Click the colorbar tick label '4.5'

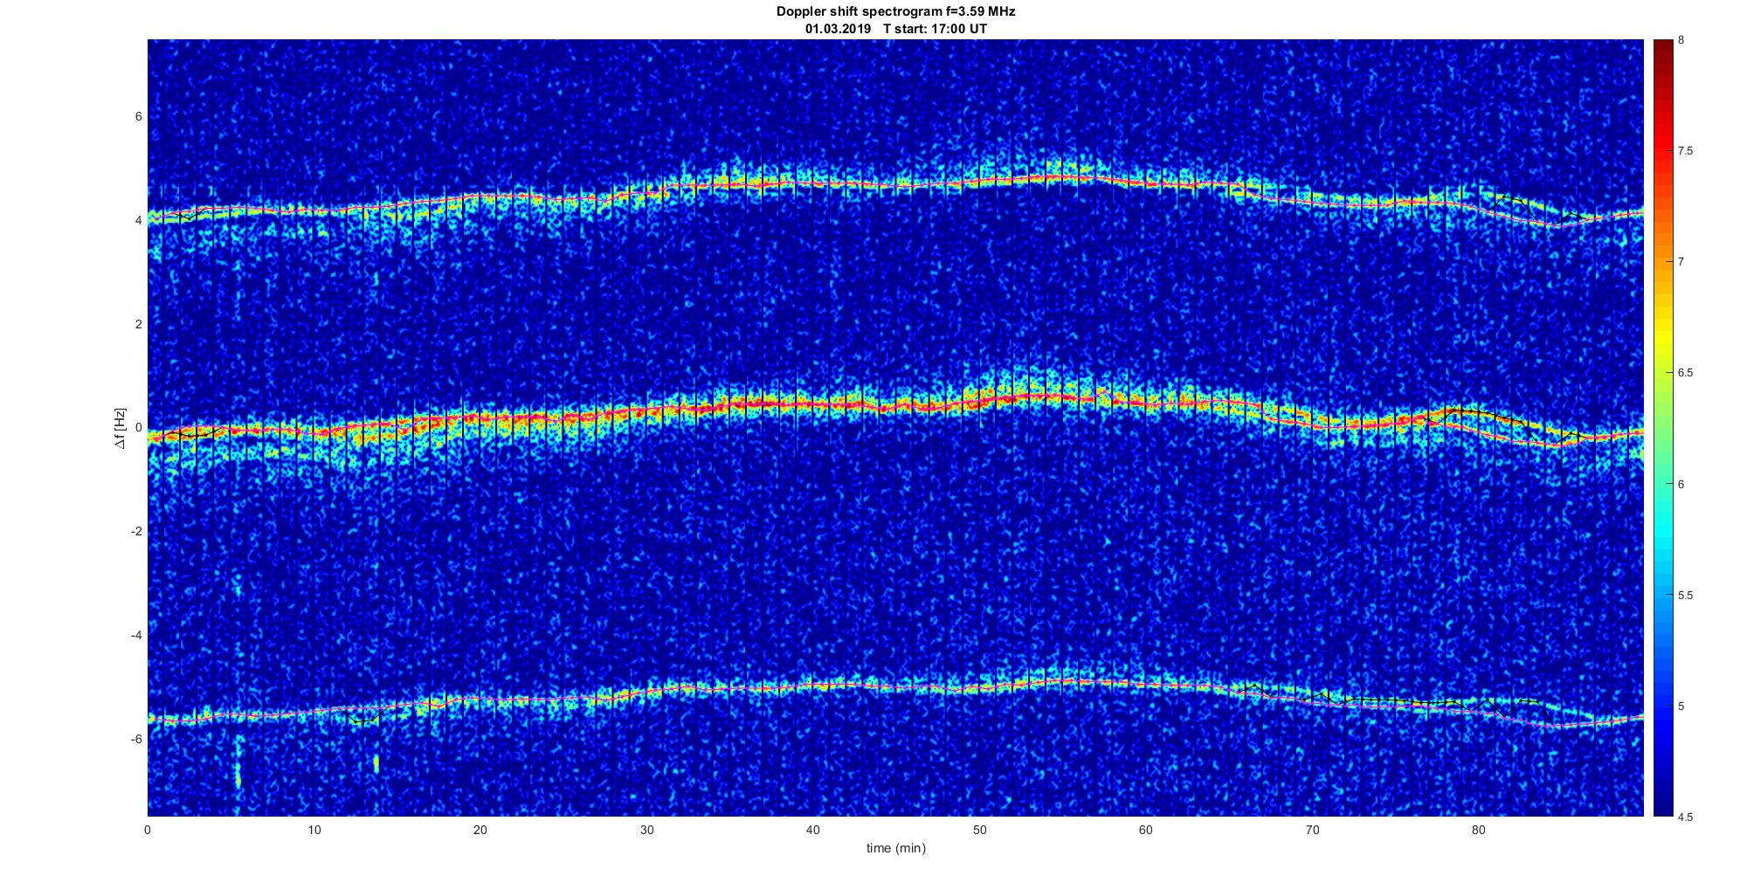[1686, 817]
